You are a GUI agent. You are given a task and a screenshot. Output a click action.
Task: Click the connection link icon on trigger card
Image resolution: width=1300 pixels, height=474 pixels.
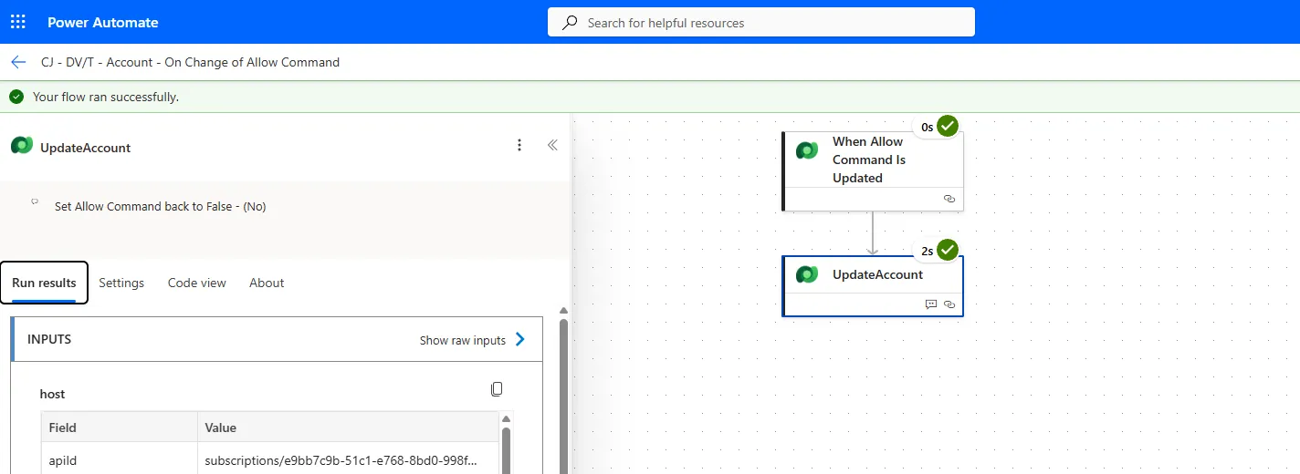click(949, 198)
